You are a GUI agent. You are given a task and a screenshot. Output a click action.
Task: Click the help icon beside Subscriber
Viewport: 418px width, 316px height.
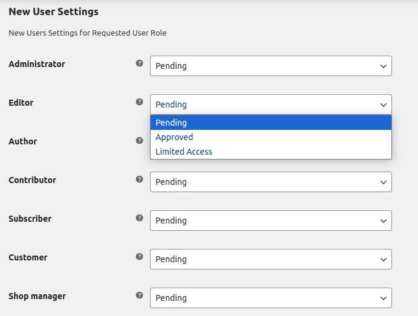click(140, 218)
